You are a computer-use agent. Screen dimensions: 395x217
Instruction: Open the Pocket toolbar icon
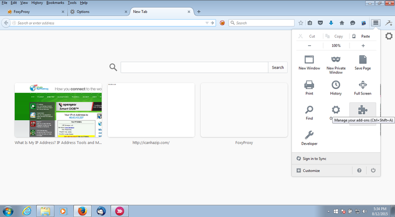coord(320,23)
